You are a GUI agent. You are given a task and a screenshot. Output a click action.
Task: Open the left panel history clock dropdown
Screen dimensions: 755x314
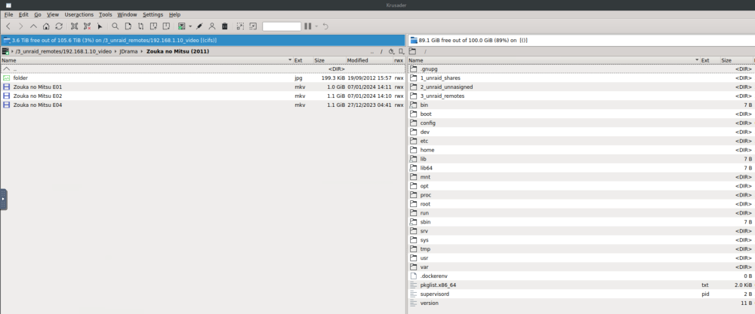coord(391,51)
